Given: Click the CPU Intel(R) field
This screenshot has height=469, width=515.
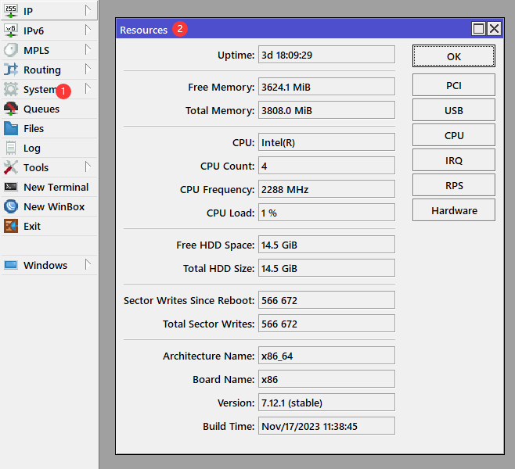Looking at the screenshot, I should [326, 142].
